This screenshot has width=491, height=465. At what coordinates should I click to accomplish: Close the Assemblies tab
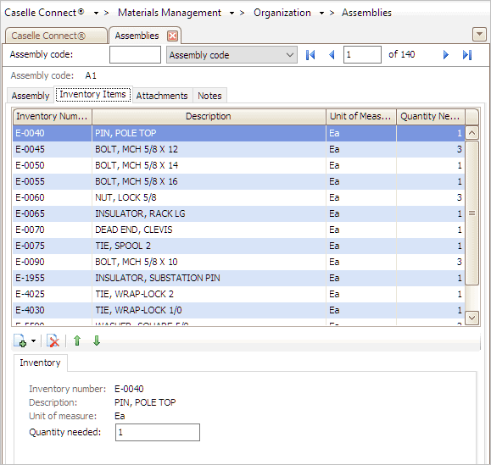pyautogui.click(x=172, y=36)
